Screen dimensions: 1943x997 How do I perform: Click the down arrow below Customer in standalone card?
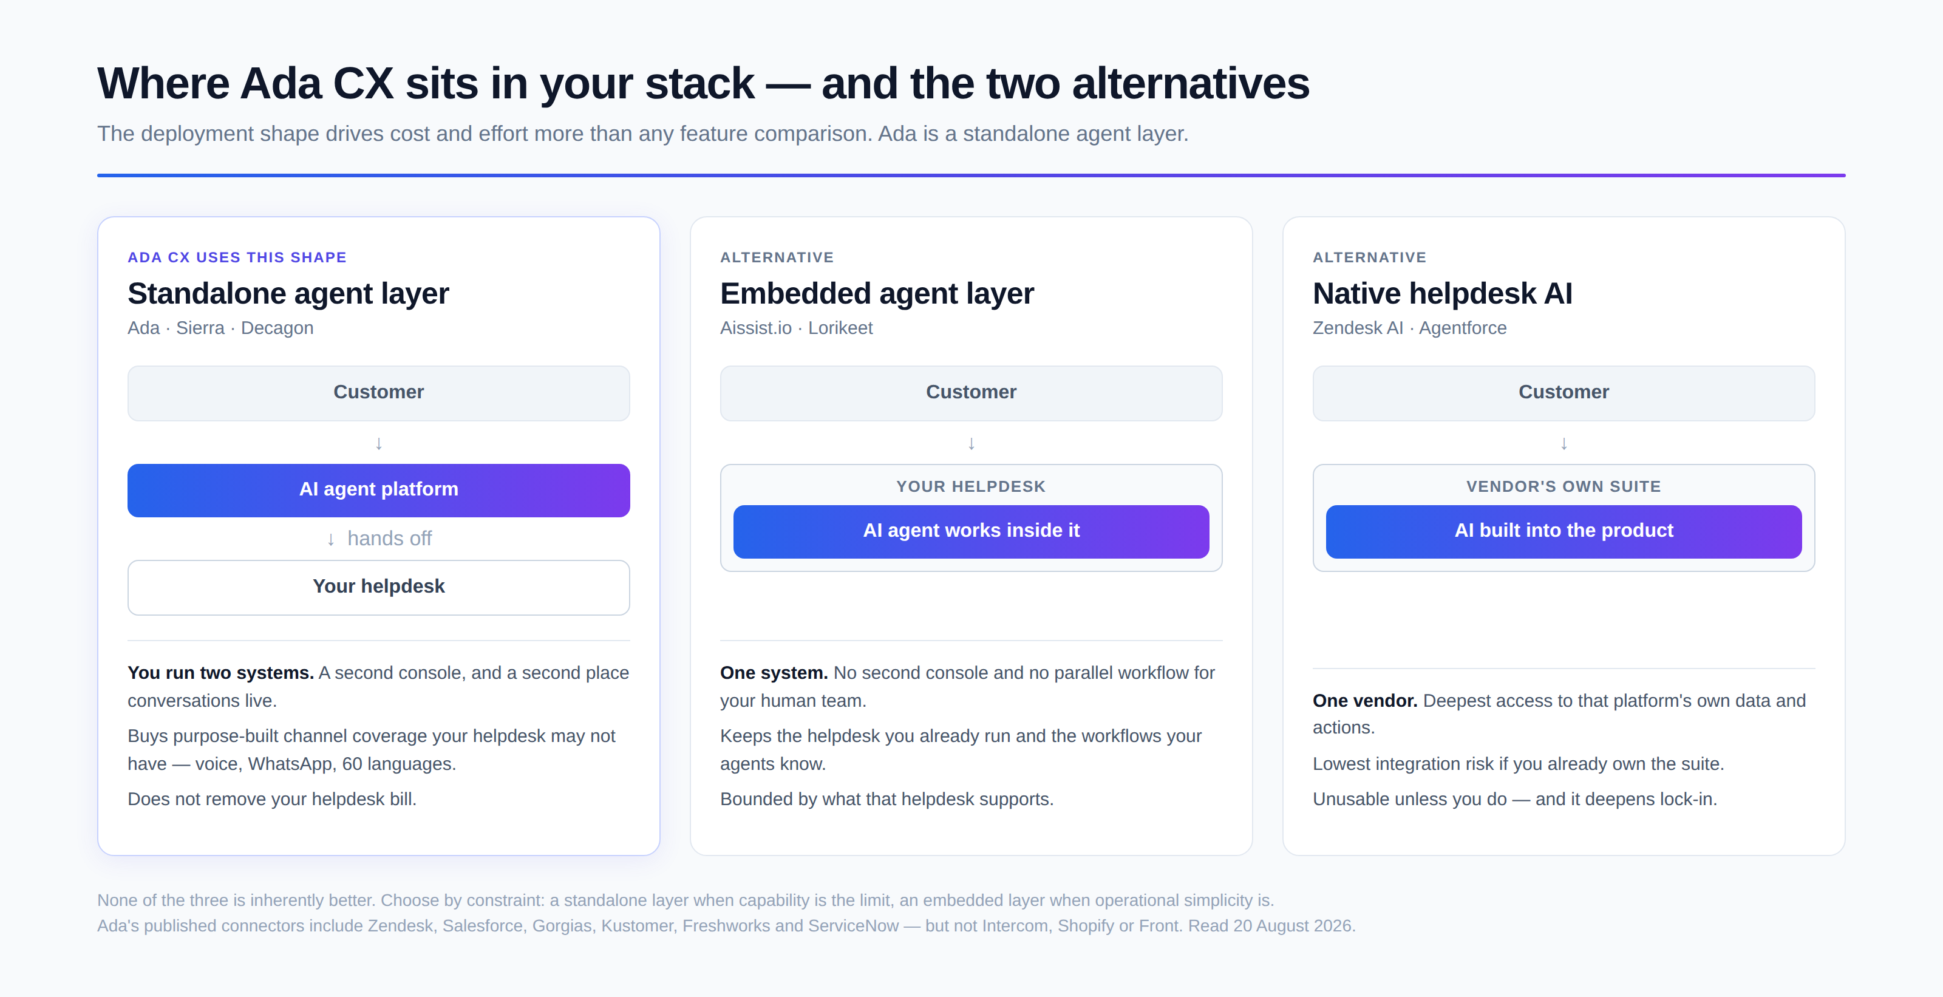379,443
